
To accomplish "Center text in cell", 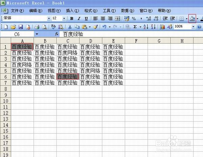I will click(103, 19).
